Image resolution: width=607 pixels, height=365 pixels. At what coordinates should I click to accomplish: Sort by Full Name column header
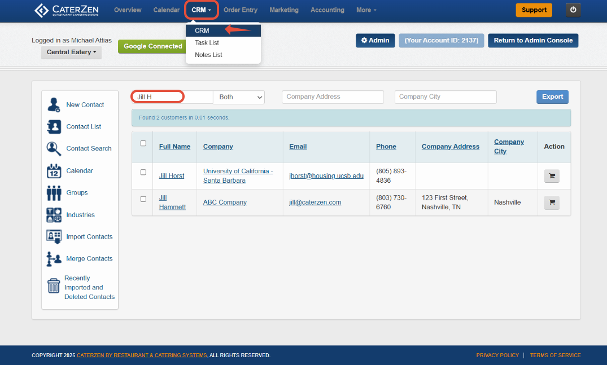pyautogui.click(x=174, y=147)
